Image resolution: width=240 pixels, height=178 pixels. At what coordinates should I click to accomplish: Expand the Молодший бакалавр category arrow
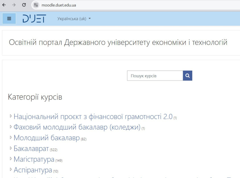coord(11,138)
